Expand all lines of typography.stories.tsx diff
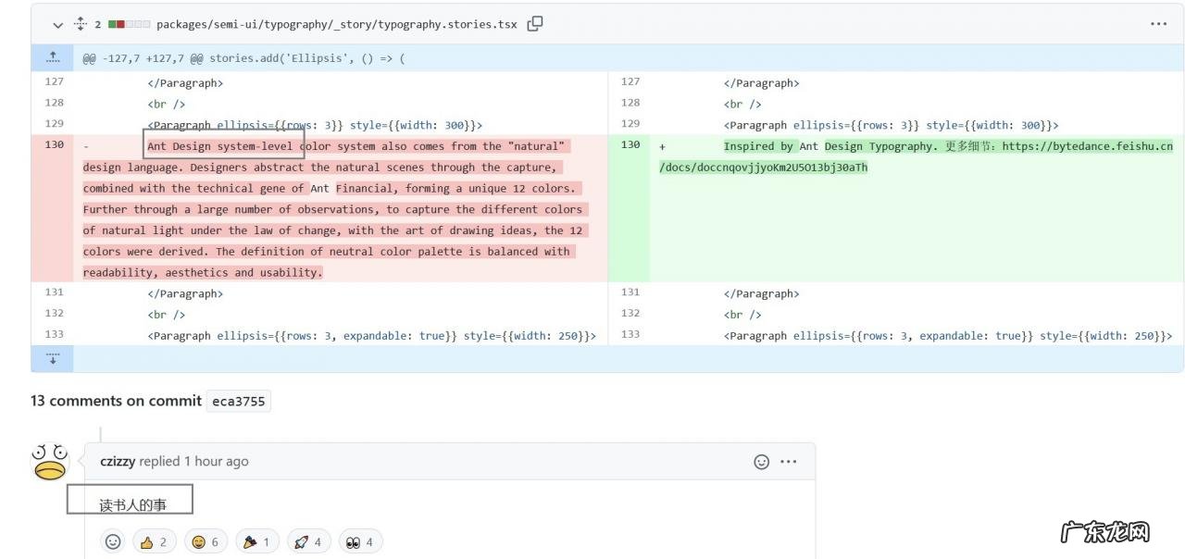This screenshot has width=1185, height=559. (x=80, y=24)
